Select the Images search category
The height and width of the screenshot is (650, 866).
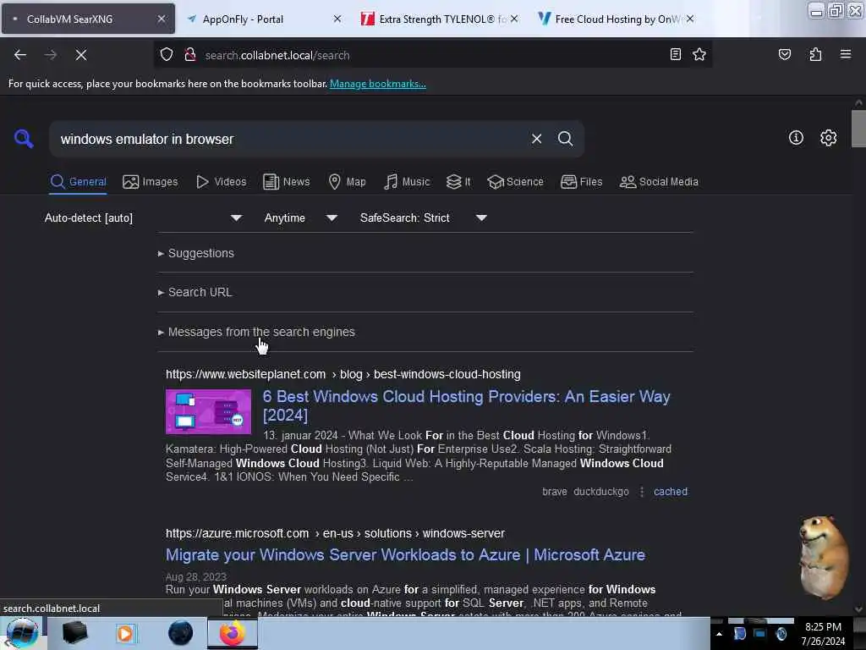pos(151,182)
